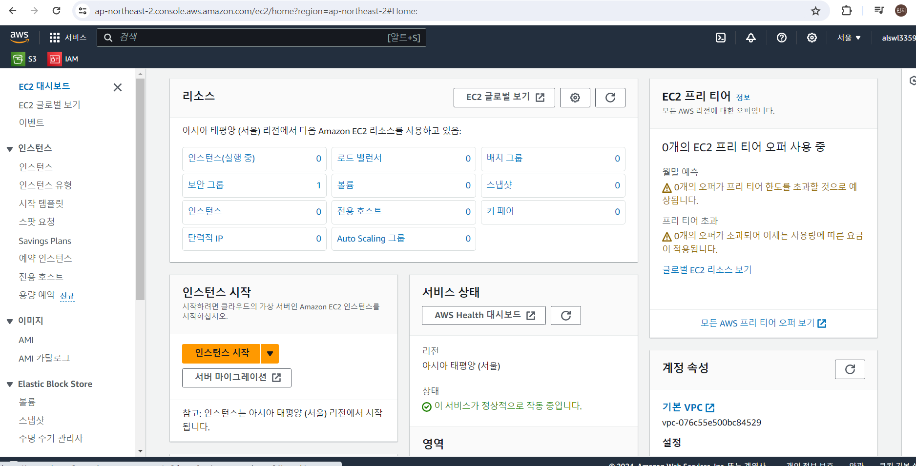Open Savings Plans in sidebar
The width and height of the screenshot is (916, 466).
coord(45,241)
